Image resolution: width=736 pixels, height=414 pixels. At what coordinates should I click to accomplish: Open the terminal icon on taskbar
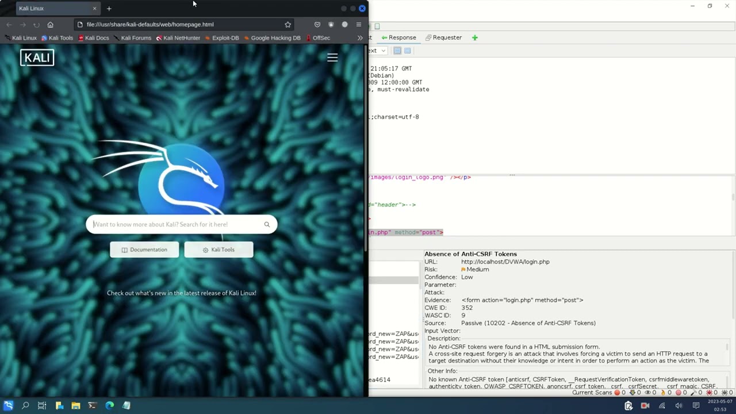pos(92,405)
